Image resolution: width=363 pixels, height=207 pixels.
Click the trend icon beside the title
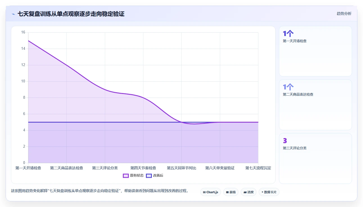click(13, 14)
